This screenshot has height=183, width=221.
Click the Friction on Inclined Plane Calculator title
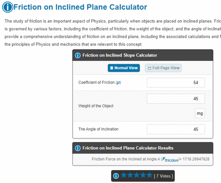click(80, 7)
